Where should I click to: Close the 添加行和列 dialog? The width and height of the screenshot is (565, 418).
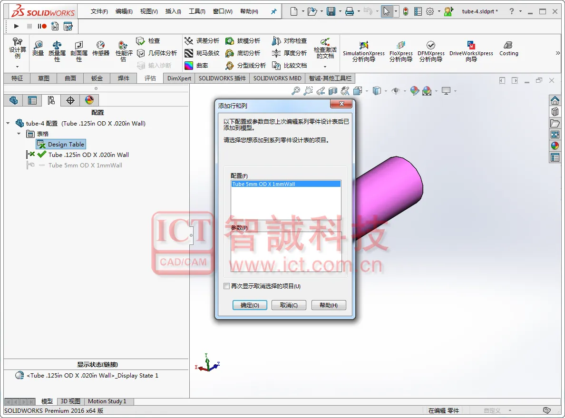(341, 104)
